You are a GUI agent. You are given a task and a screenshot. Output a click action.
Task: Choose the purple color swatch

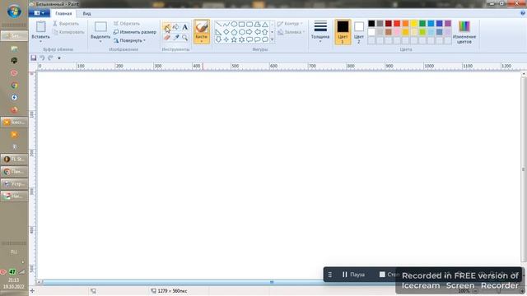click(x=448, y=23)
